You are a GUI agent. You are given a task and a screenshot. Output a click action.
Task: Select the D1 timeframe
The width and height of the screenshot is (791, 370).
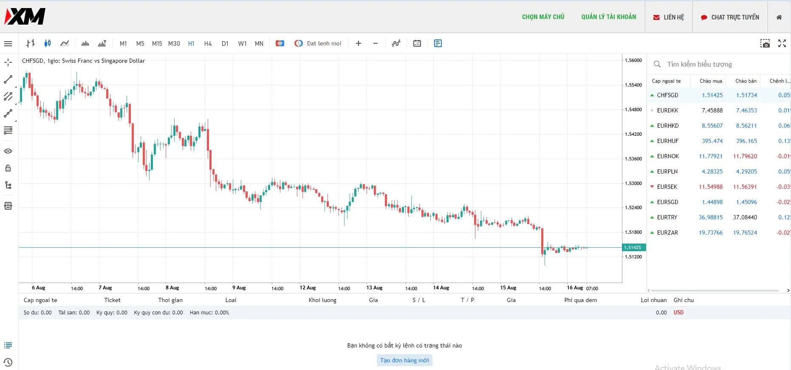225,43
